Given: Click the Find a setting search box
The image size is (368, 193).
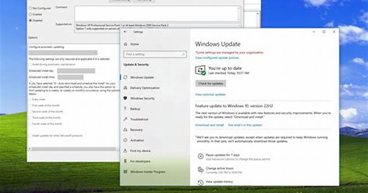Looking at the screenshot, I should (155, 54).
